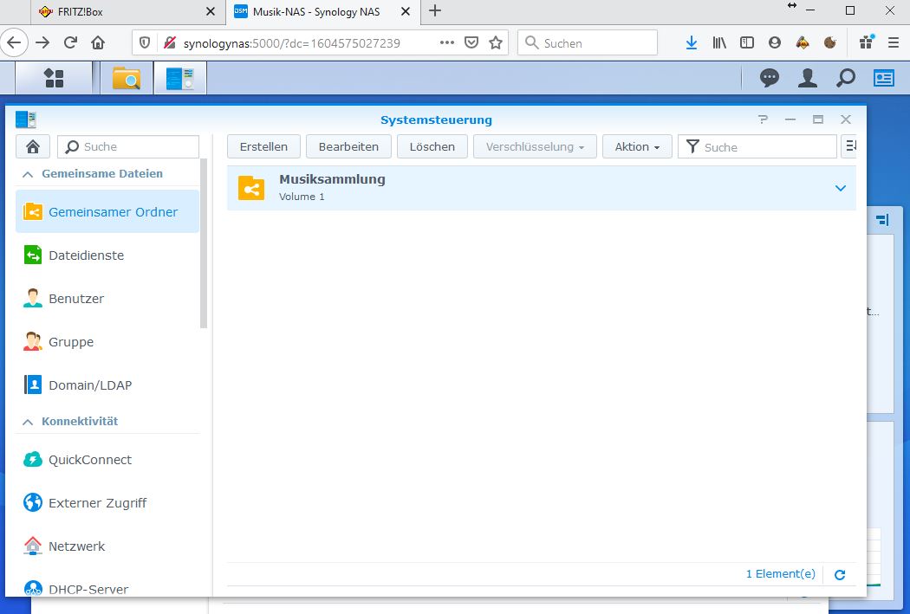
Task: Toggle the Firefox sidebar view
Action: 747,42
